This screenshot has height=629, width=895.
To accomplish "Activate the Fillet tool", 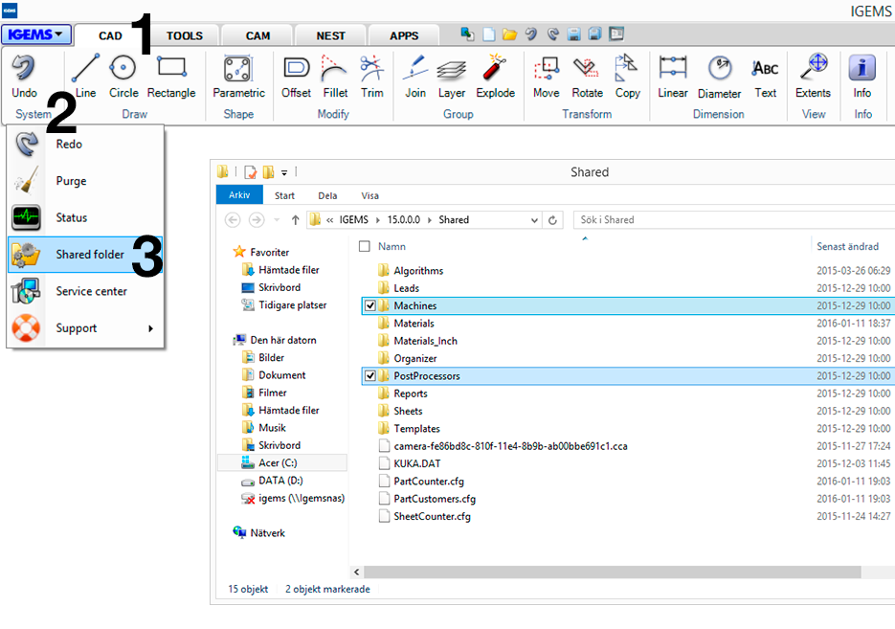I will pyautogui.click(x=335, y=77).
